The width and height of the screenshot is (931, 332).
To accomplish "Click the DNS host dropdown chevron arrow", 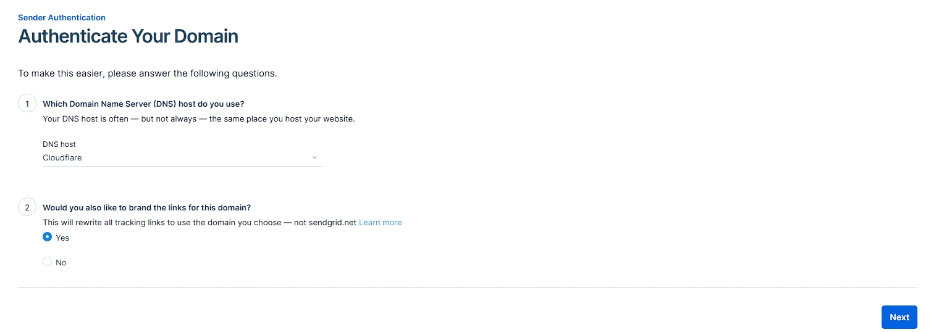I will (x=314, y=158).
